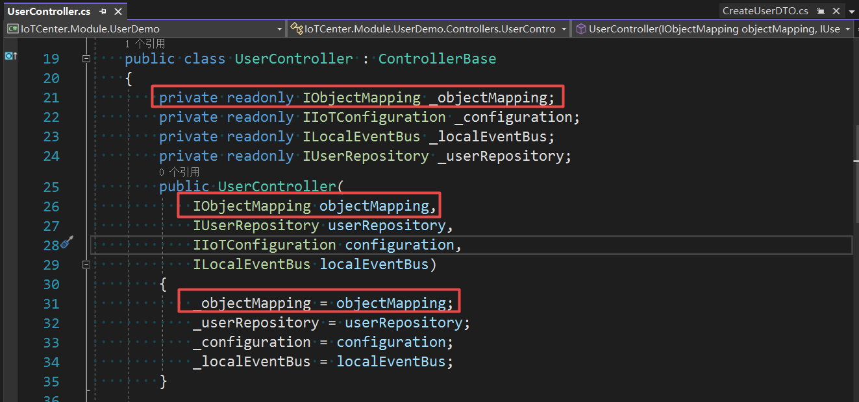Click _configuration assignment on line 33

[x=252, y=343]
